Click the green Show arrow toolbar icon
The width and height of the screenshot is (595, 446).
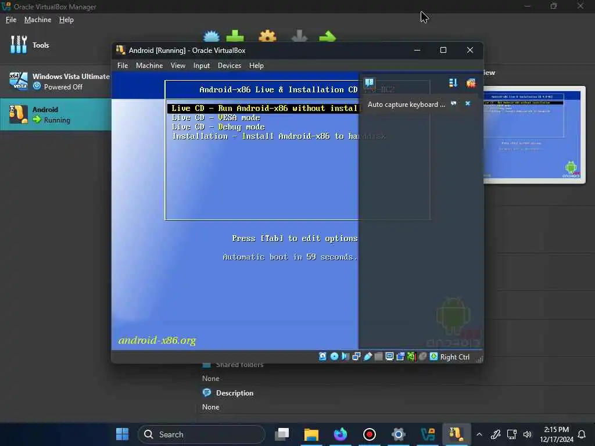pos(328,37)
